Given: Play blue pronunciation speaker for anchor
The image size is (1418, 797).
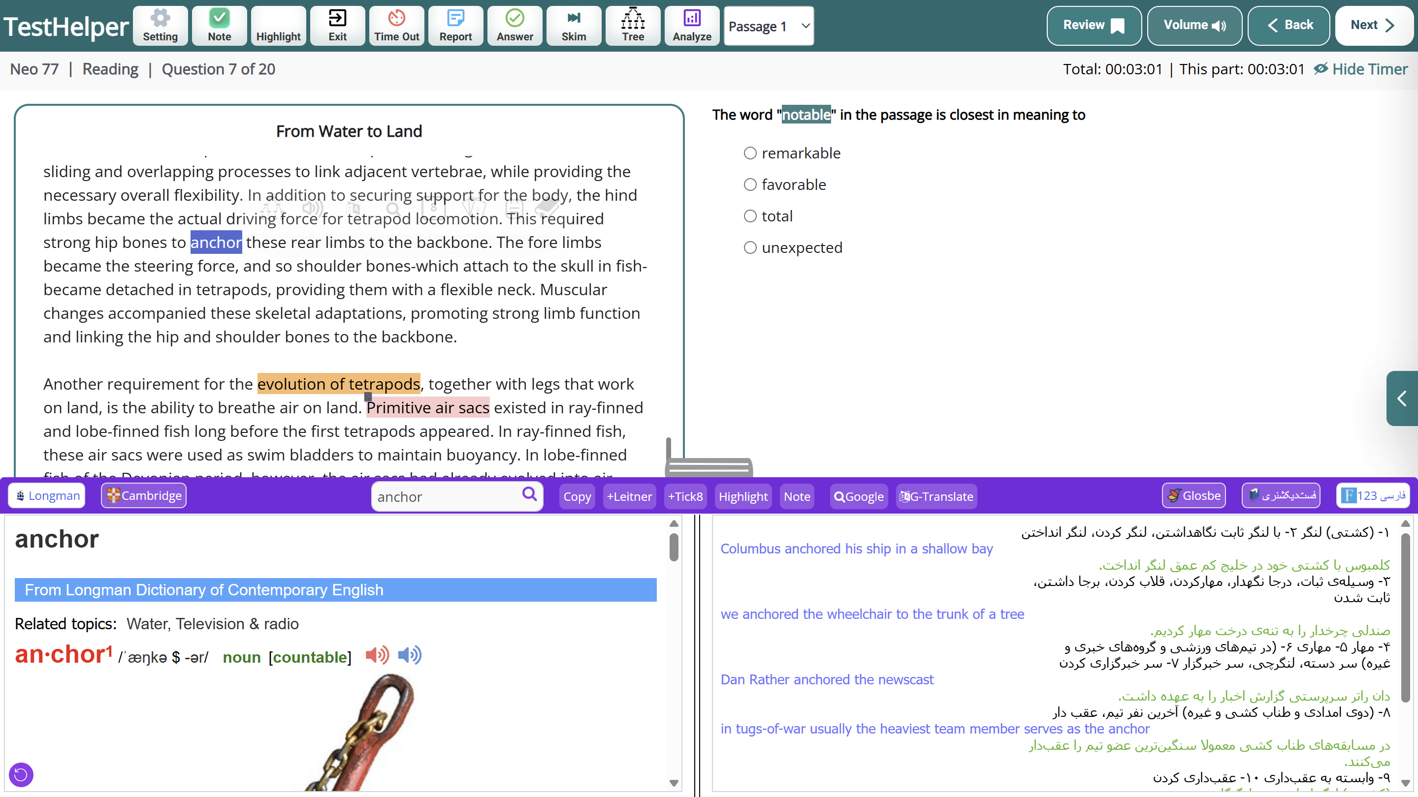Looking at the screenshot, I should (x=410, y=654).
